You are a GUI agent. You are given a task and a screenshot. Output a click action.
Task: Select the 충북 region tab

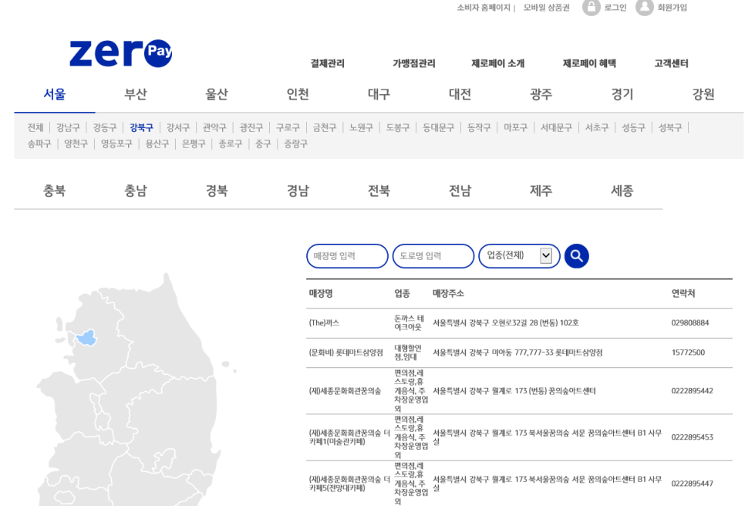(55, 191)
